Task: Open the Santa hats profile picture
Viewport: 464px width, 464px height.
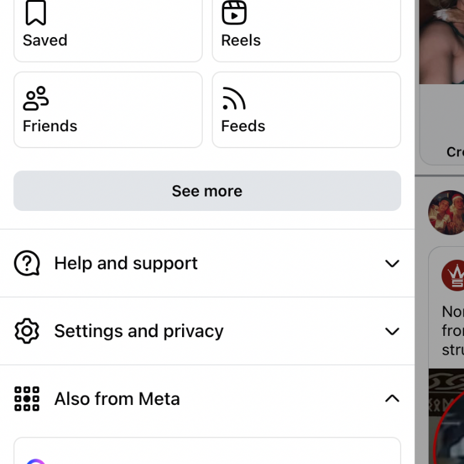Action: click(x=446, y=213)
